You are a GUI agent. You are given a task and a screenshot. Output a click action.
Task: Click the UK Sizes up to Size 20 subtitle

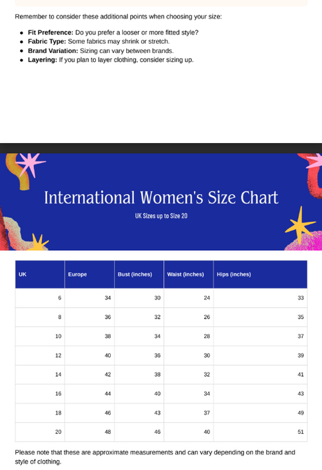[x=161, y=216]
